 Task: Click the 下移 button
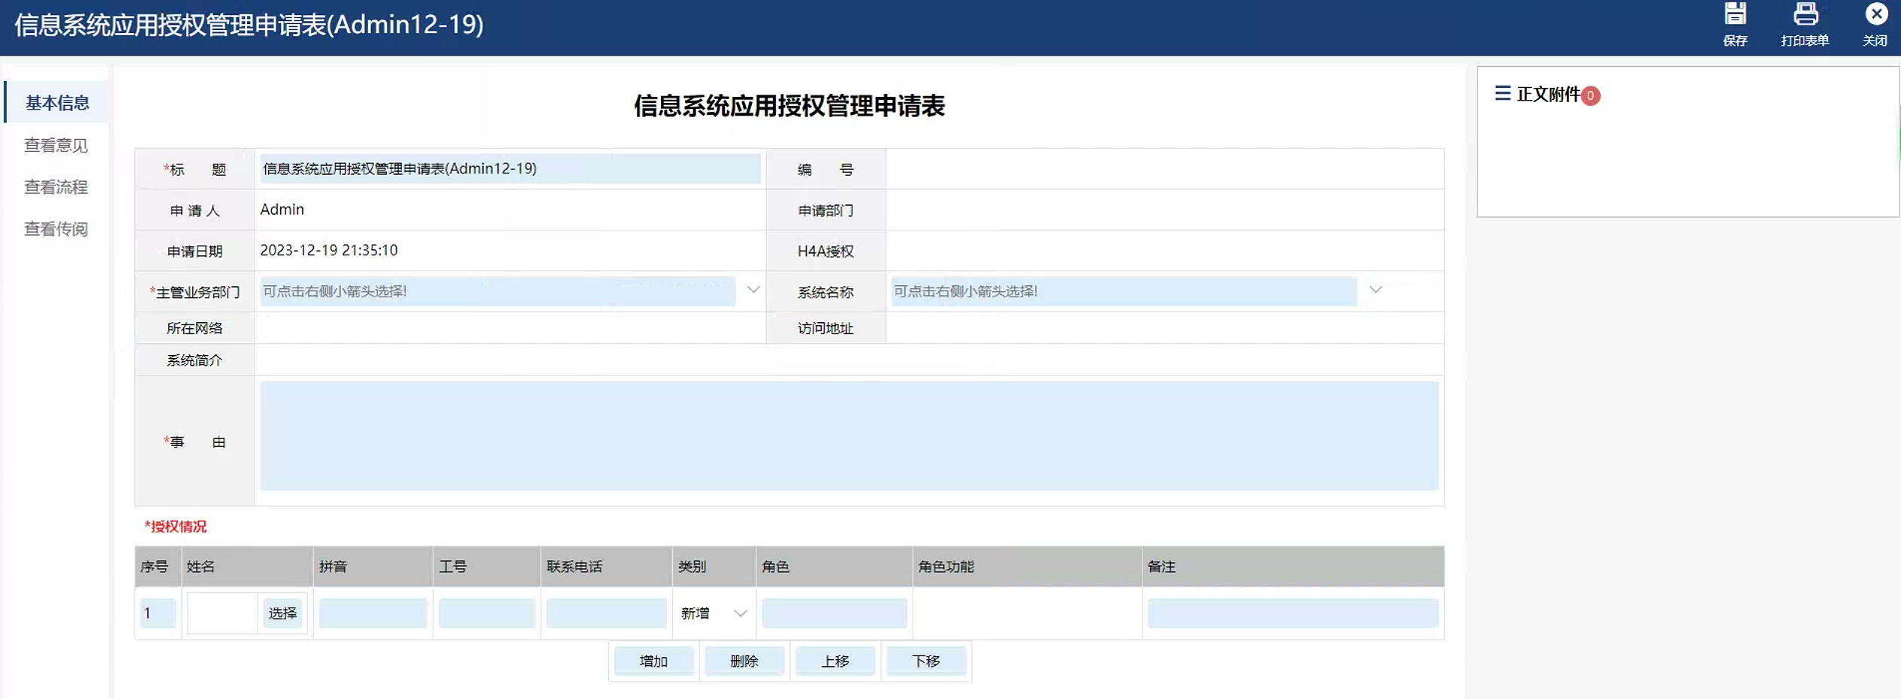(926, 661)
